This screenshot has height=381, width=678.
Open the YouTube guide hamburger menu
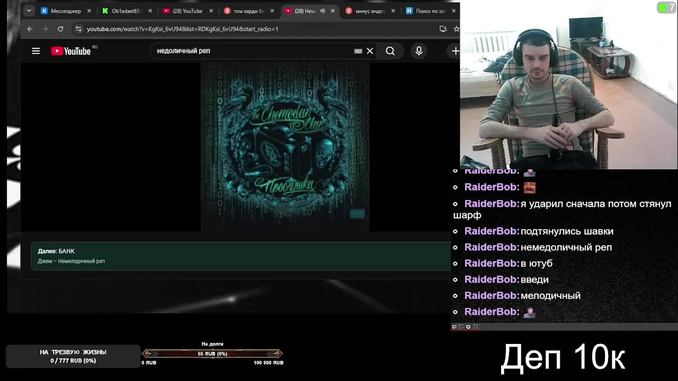(35, 51)
